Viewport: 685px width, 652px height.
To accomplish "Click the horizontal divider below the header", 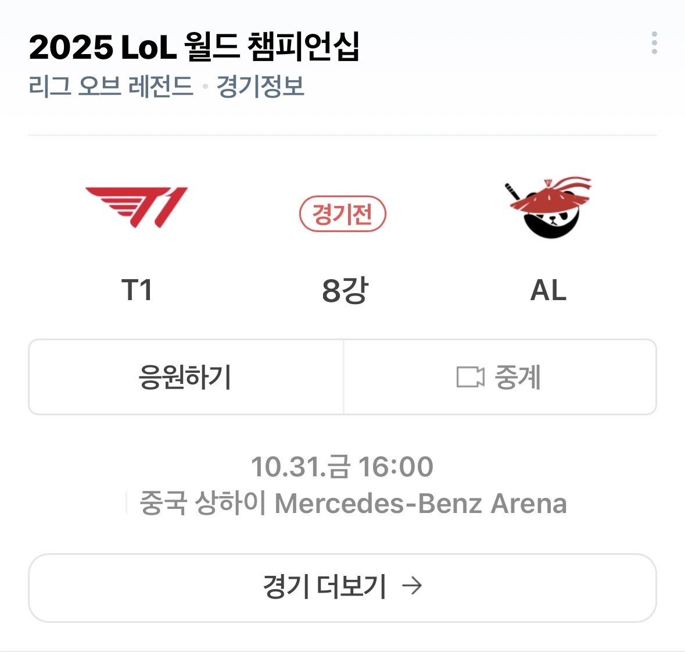I will click(342, 135).
